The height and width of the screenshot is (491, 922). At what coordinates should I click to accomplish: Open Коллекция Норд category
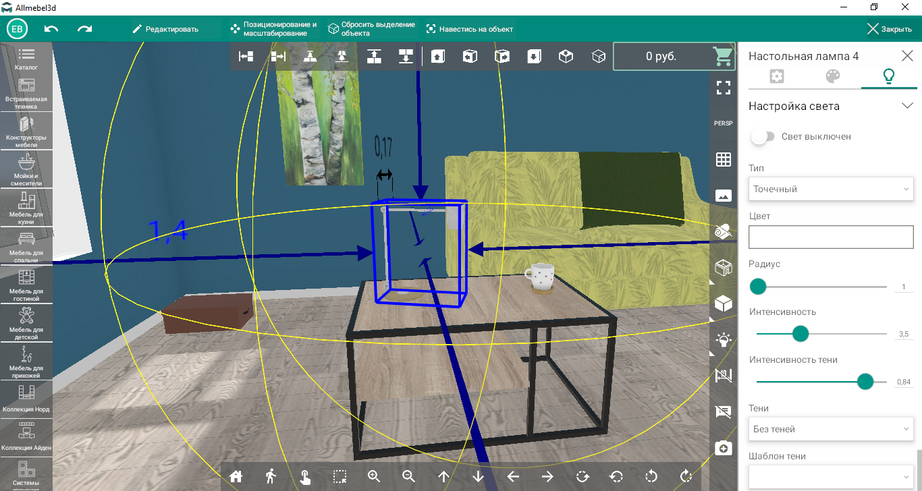27,399
